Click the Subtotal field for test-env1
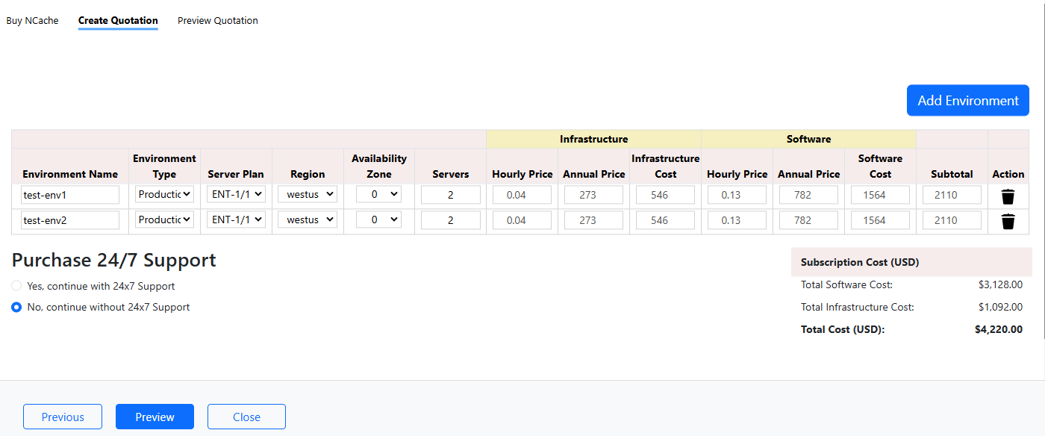 click(x=952, y=195)
